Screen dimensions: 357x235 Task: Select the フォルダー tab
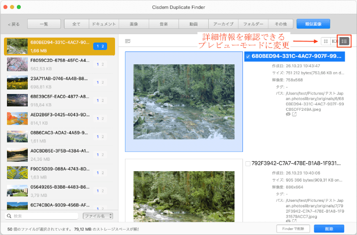pos(253,24)
